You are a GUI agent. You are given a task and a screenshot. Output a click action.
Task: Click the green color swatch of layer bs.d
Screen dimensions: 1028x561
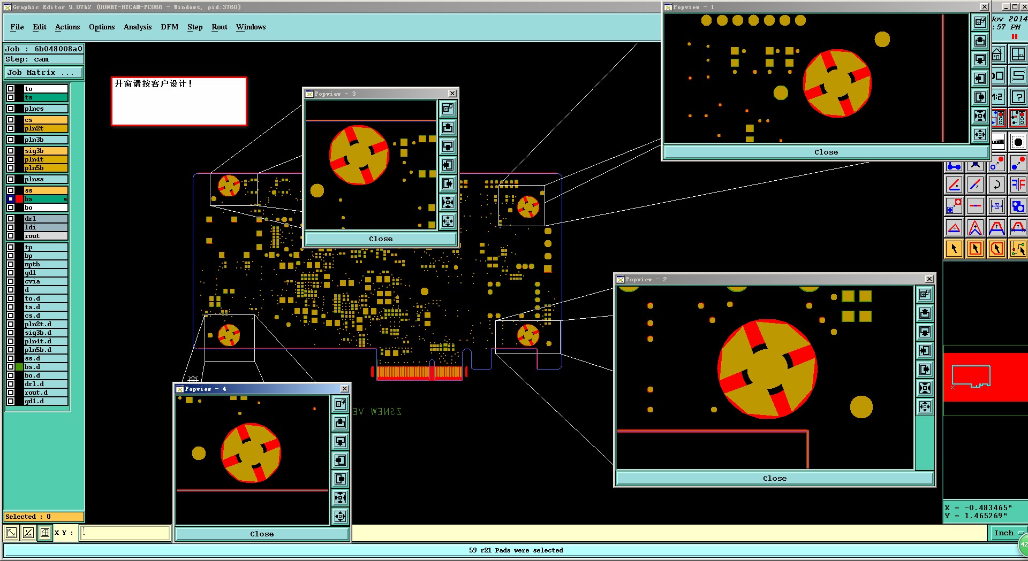(x=19, y=367)
